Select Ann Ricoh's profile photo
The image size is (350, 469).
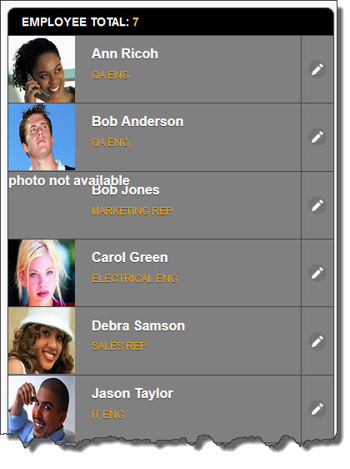(x=42, y=69)
